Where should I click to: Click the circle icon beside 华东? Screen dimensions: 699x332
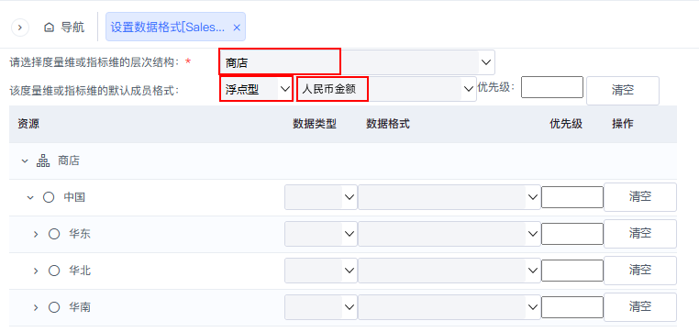coord(54,234)
